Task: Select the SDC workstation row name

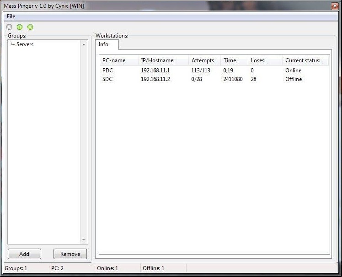Action: coord(107,79)
